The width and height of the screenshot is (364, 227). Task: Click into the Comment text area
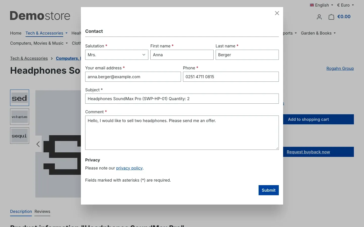point(182,133)
